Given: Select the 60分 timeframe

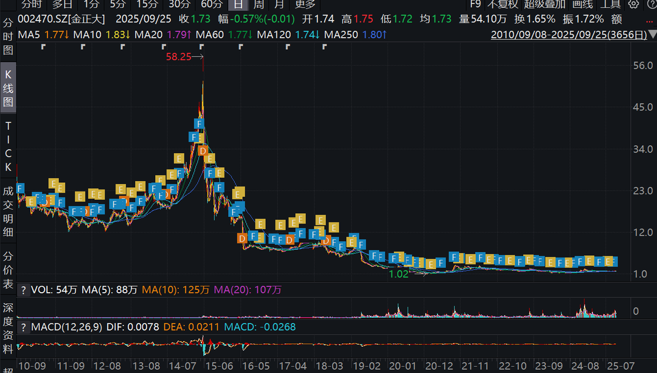Looking at the screenshot, I should (212, 4).
